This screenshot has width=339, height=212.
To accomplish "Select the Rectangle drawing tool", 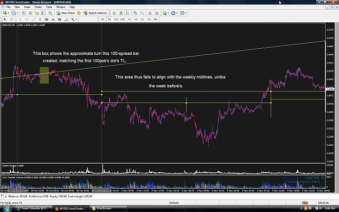I will 60,20.
